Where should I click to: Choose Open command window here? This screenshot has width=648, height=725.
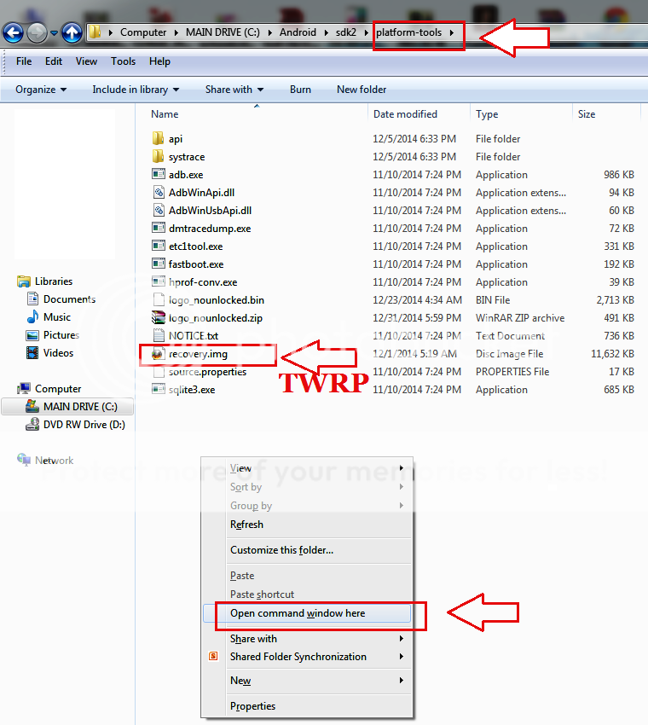coord(298,613)
